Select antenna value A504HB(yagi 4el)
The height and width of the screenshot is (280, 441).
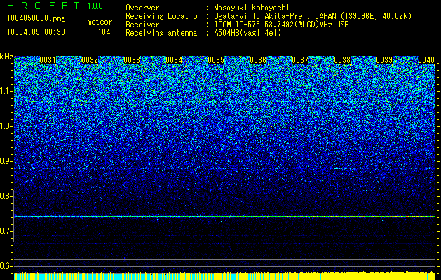coord(247,33)
